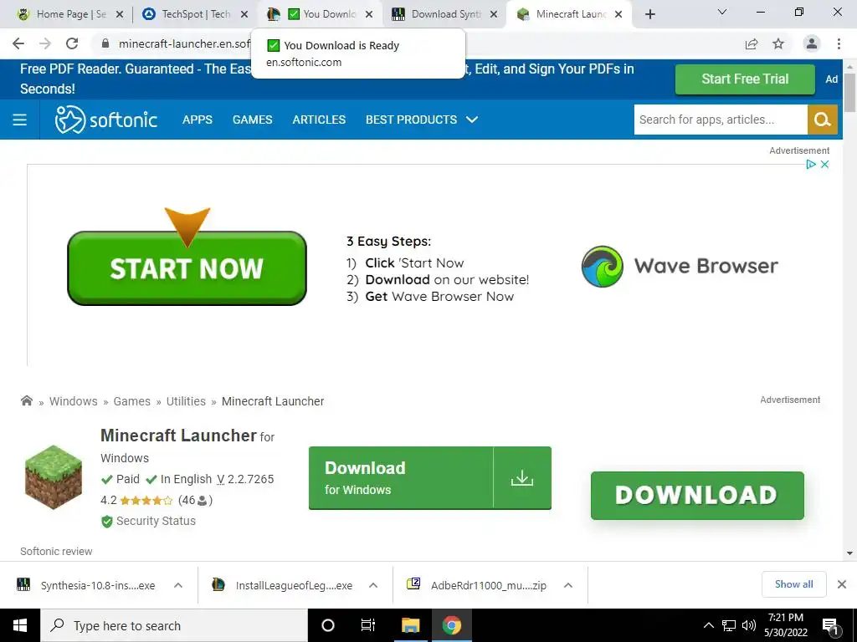857x642 pixels.
Task: Click the taskbar clock showing 7:21 PM
Action: [x=786, y=625]
